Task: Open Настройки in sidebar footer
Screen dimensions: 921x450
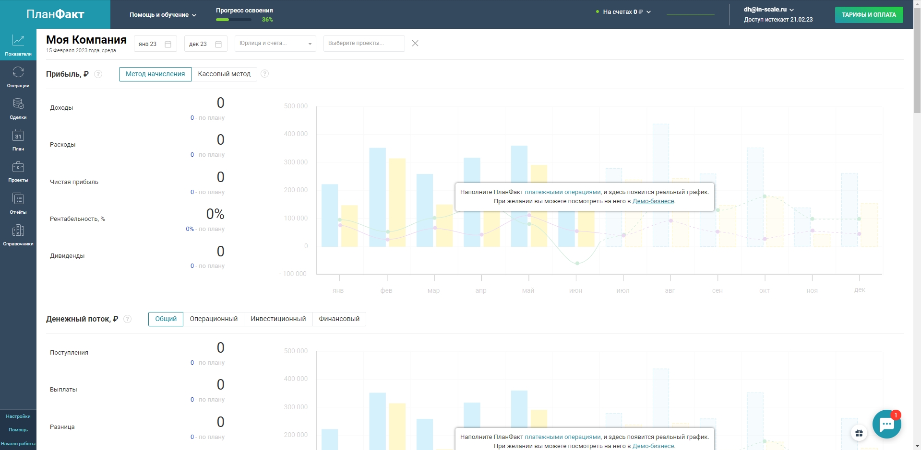Action: (18, 416)
